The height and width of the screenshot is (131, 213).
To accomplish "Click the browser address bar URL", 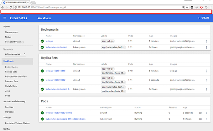I will pos(42,7).
